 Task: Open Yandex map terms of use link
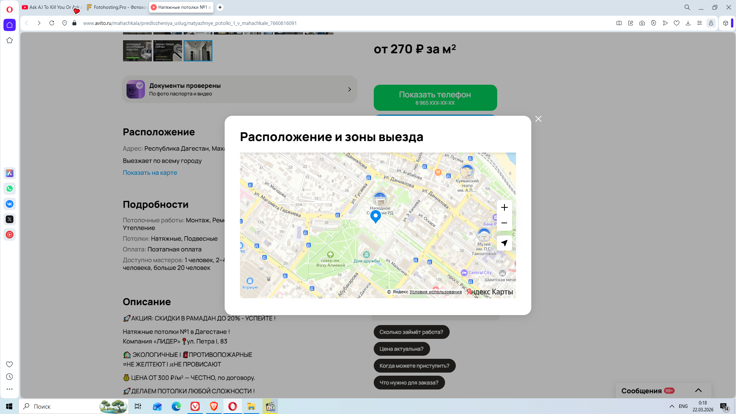pos(435,292)
